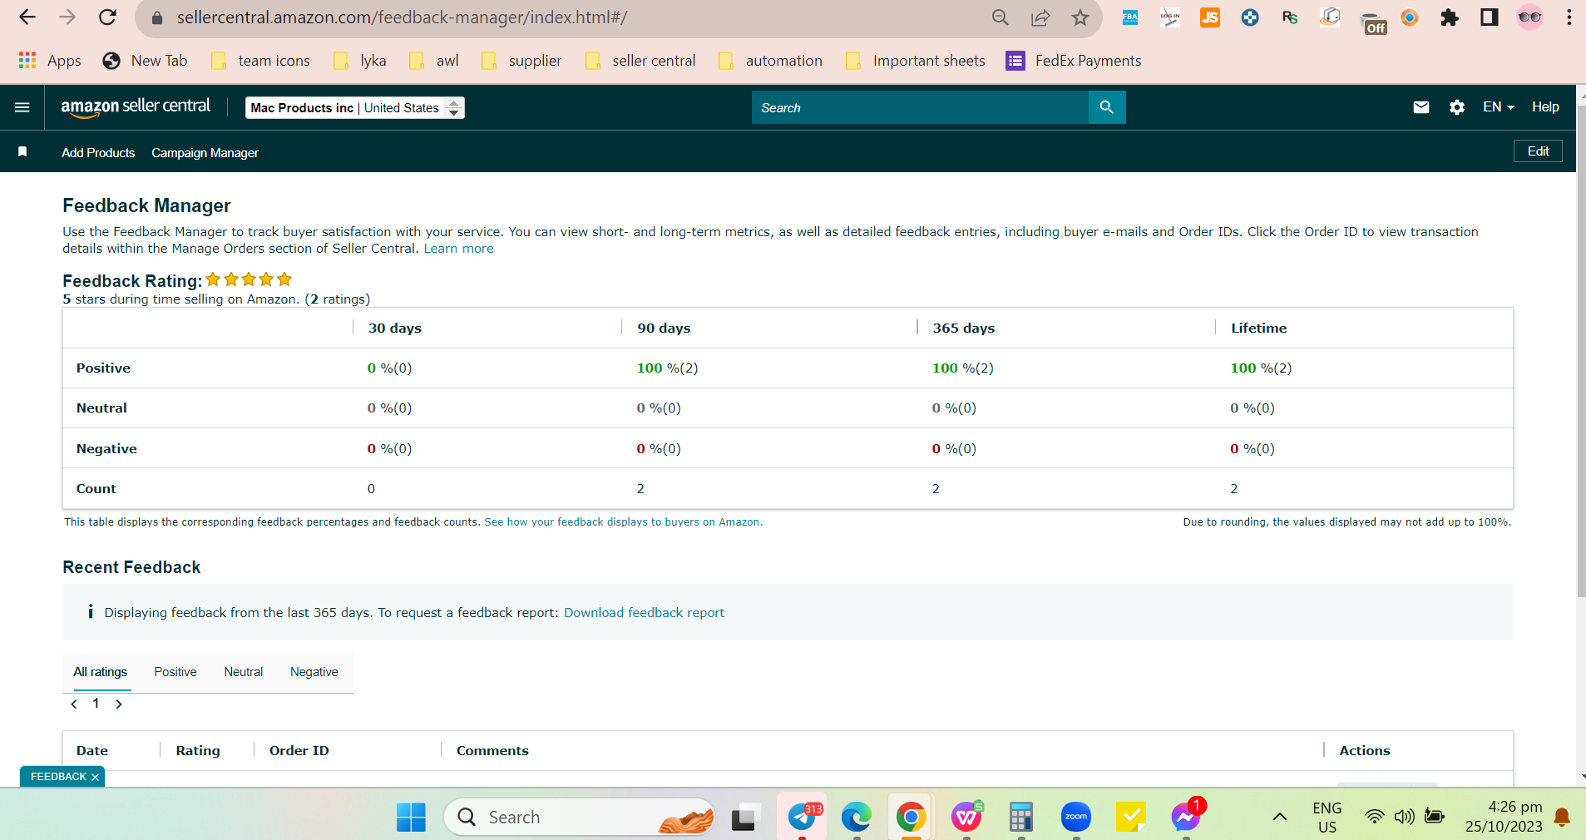The width and height of the screenshot is (1586, 840).
Task: Open the share page icon in address bar
Action: coord(1040,17)
